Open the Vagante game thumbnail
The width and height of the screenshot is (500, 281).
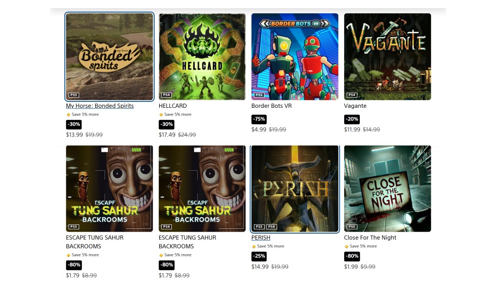click(387, 57)
